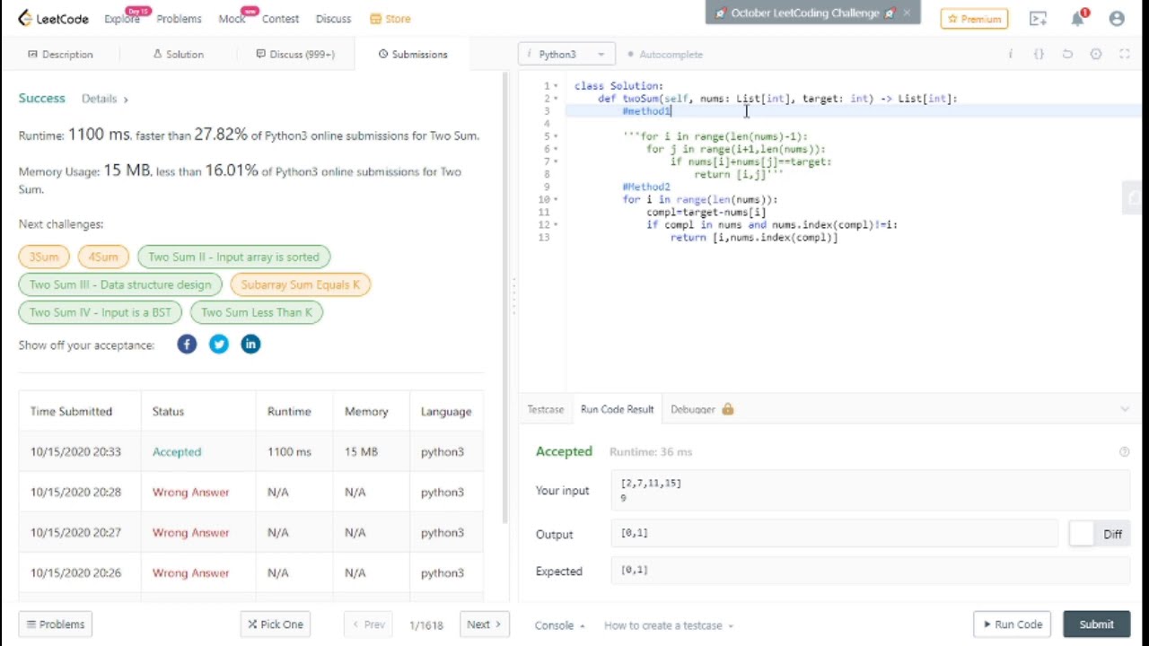Switch to the Testcase tab

[545, 409]
